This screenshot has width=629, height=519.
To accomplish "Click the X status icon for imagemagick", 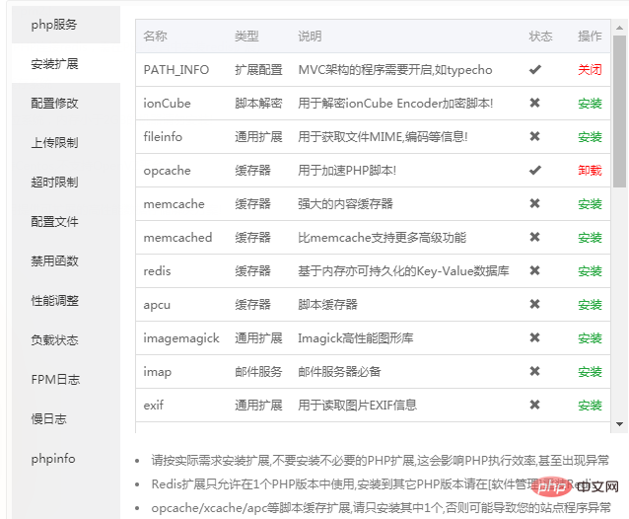I will (x=534, y=338).
